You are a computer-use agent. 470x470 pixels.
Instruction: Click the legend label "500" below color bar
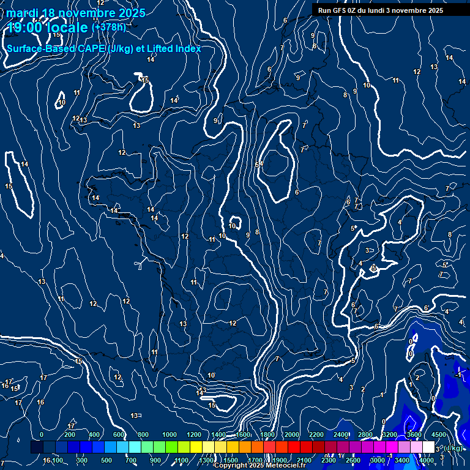(106, 460)
